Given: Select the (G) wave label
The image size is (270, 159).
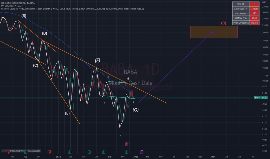Looking at the screenshot, I should (x=136, y=110).
